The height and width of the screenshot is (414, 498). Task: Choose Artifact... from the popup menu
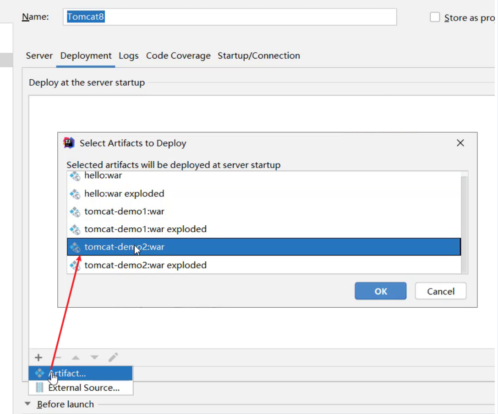81,373
